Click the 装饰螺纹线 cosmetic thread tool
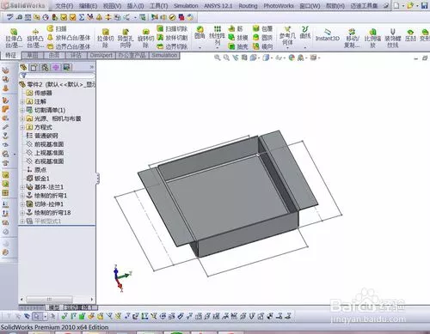This screenshot has width=430, height=334. click(x=393, y=38)
